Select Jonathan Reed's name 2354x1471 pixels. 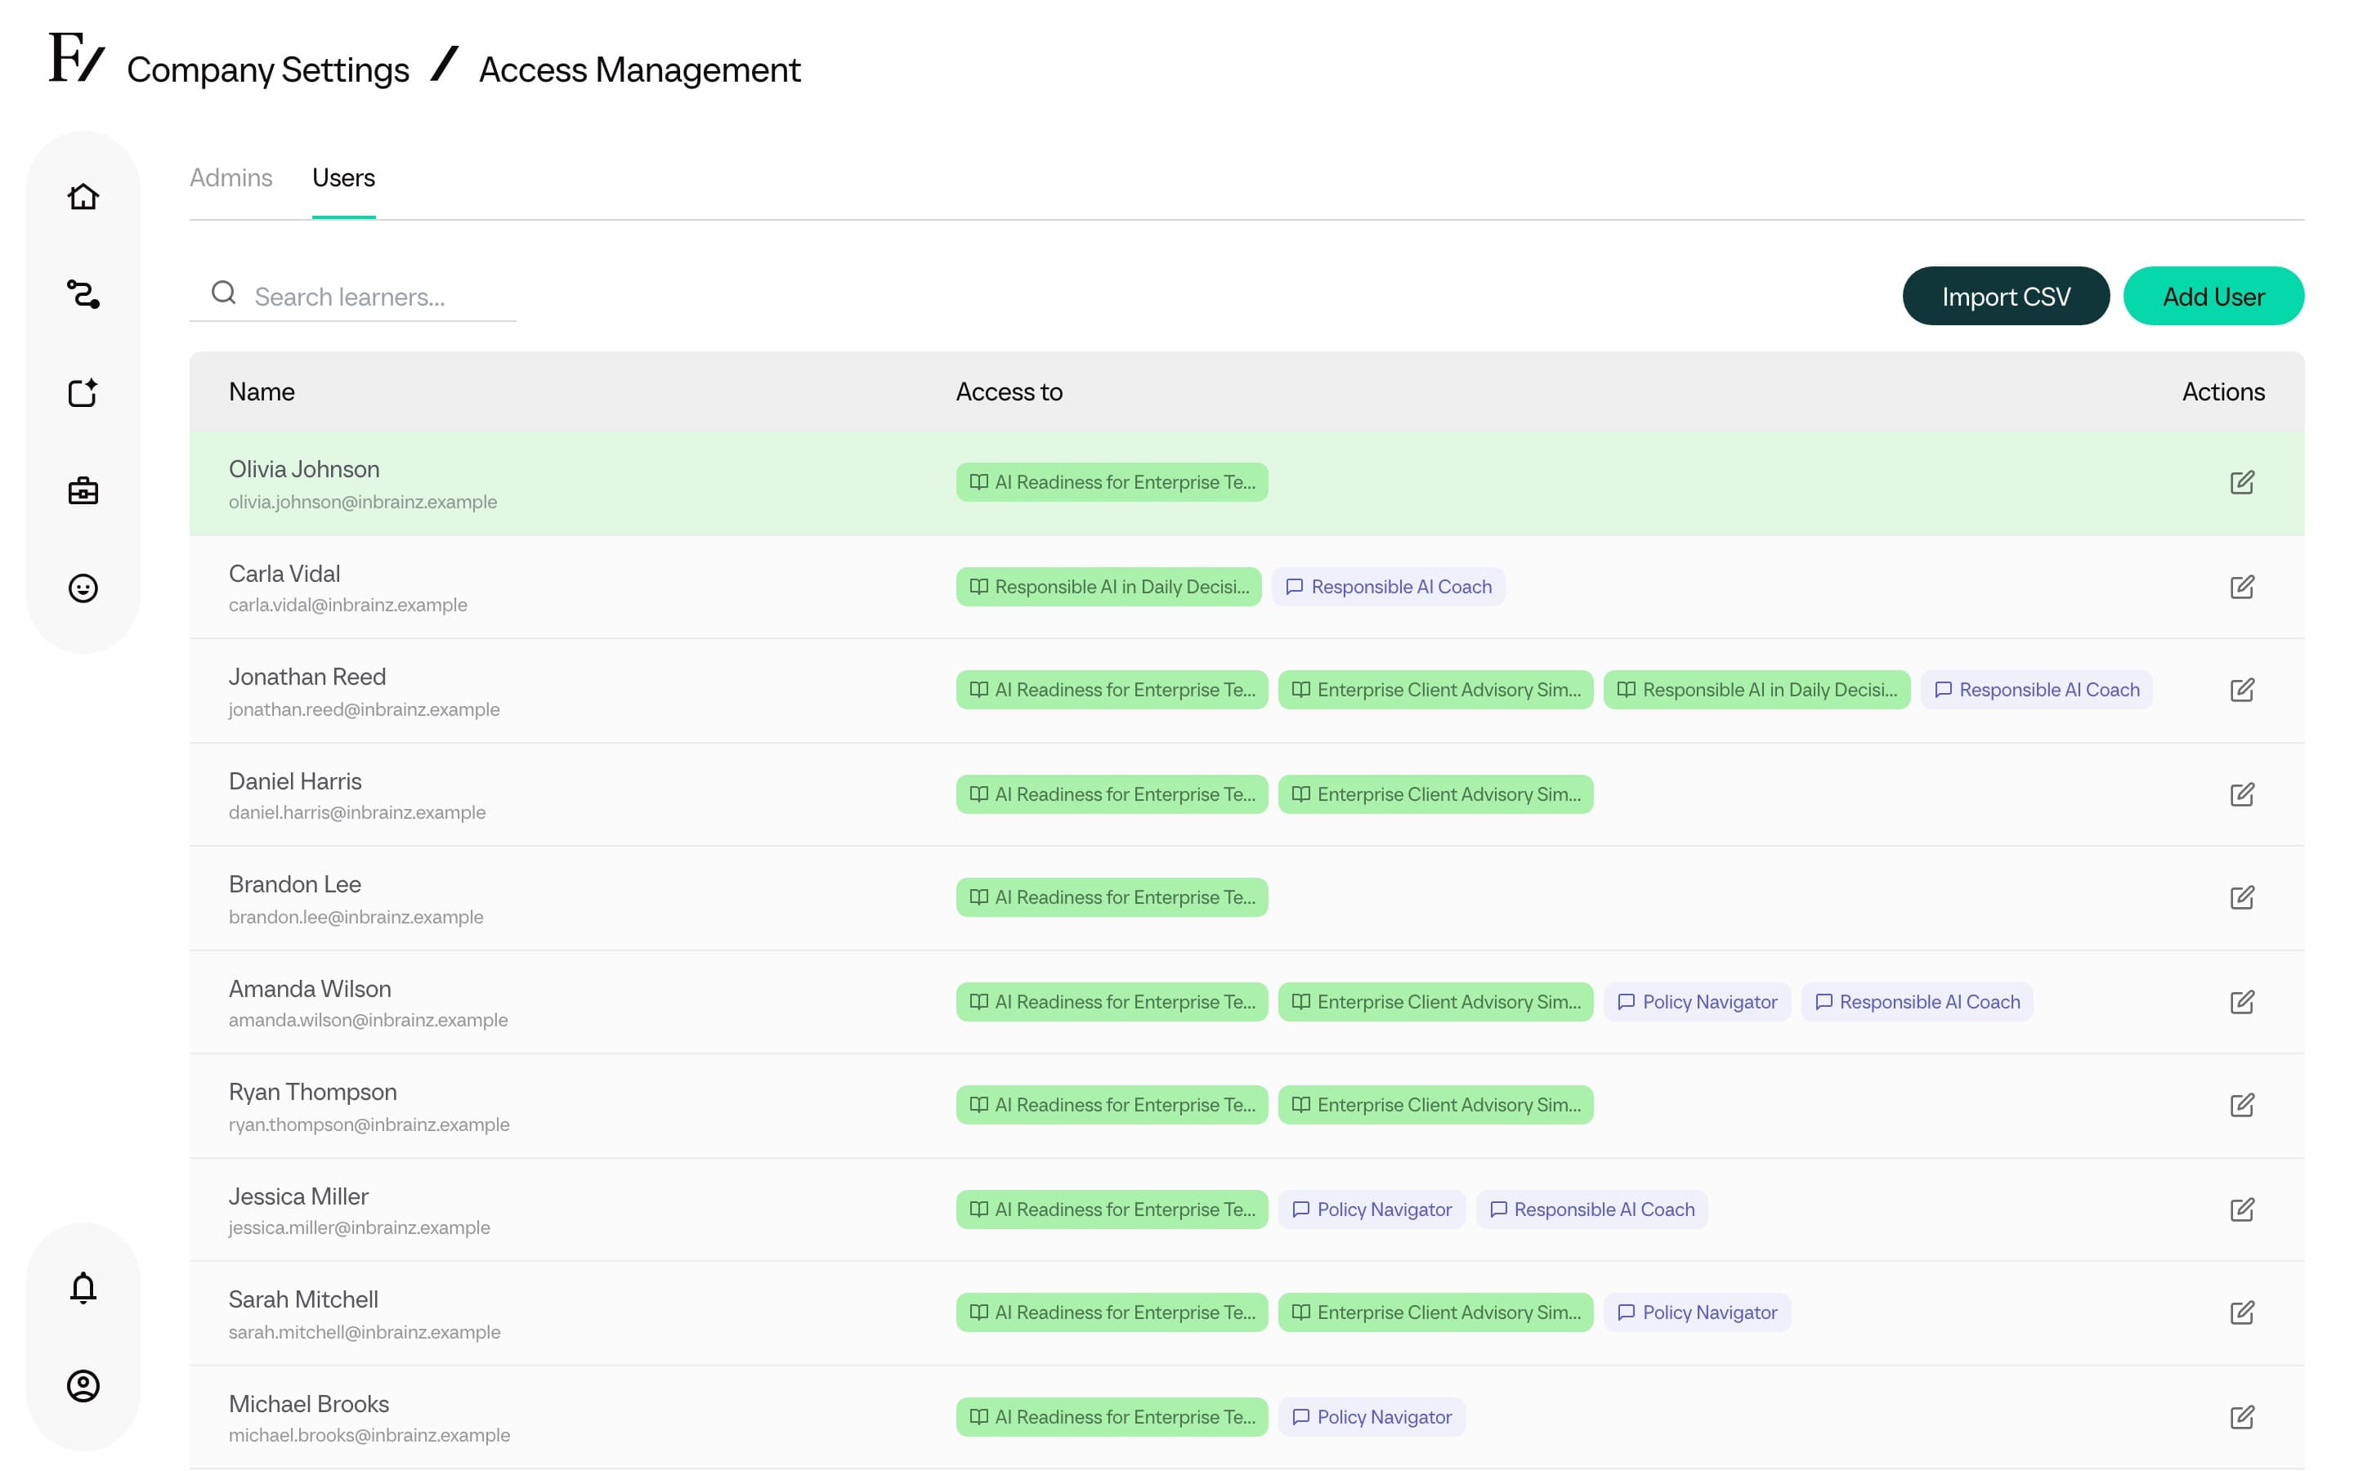(x=307, y=677)
